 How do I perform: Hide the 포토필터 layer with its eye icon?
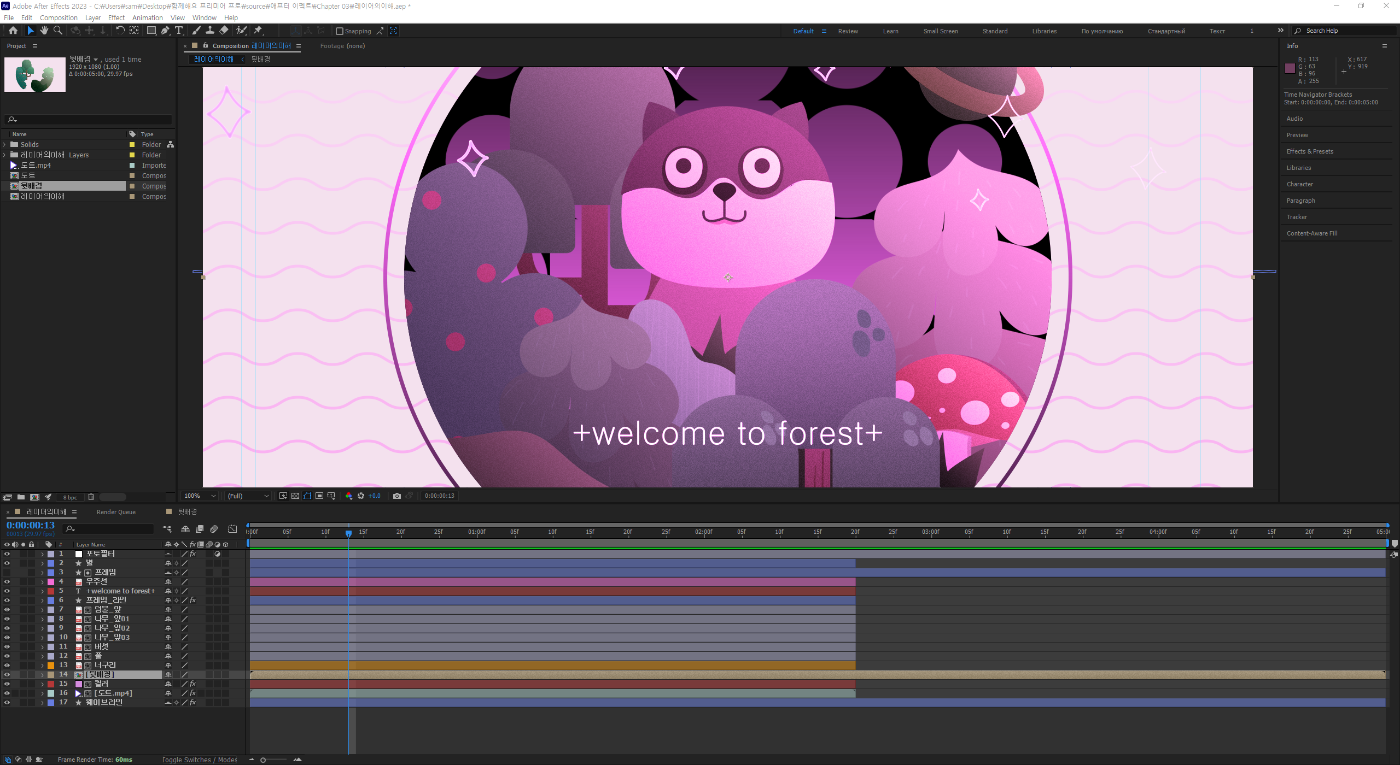(x=7, y=554)
